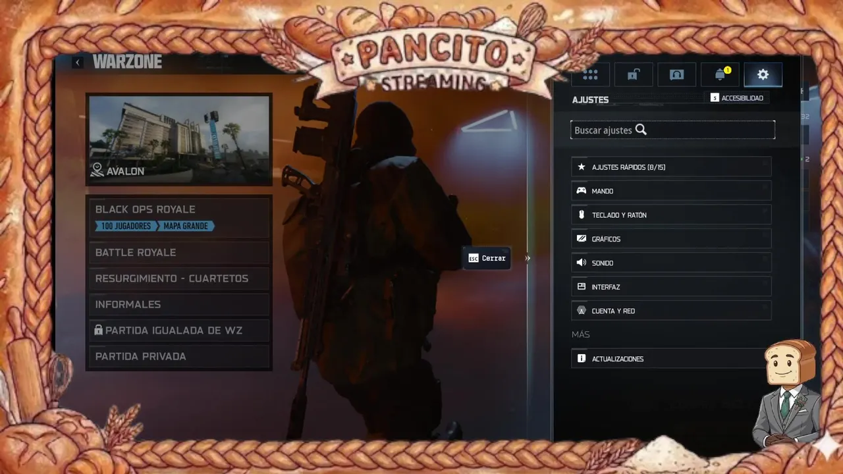
Task: Select Resurgimiento - Cuartetos mode
Action: (178, 278)
